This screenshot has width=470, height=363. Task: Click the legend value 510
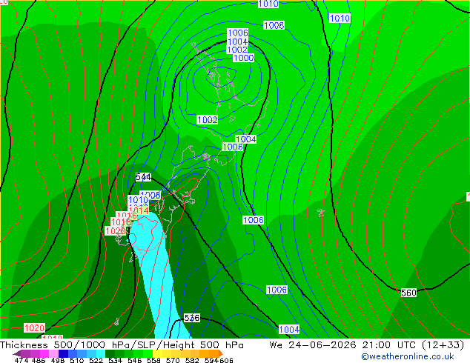pos(77,360)
